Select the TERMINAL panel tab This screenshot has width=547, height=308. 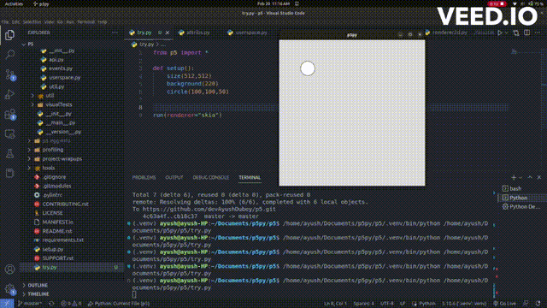[250, 177]
